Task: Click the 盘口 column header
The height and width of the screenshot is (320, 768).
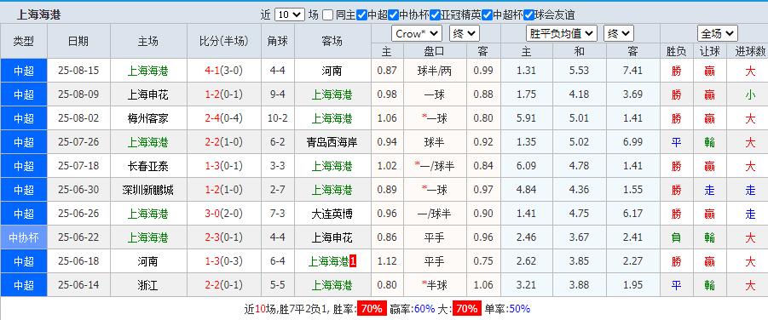Action: click(x=435, y=51)
